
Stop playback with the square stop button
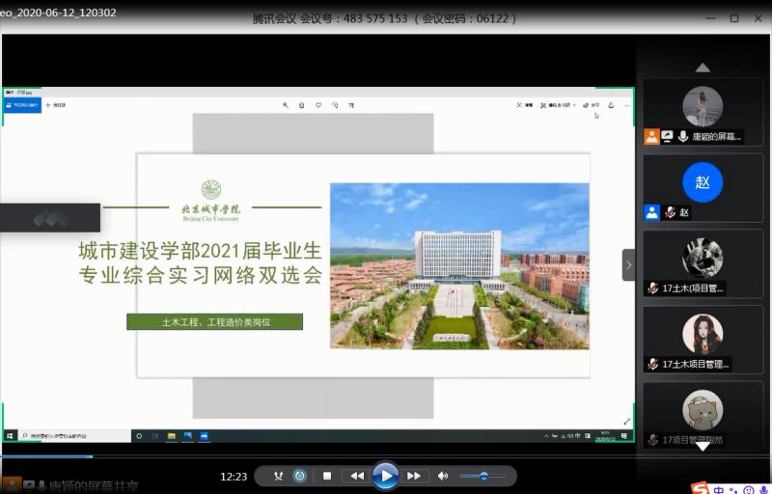(327, 476)
